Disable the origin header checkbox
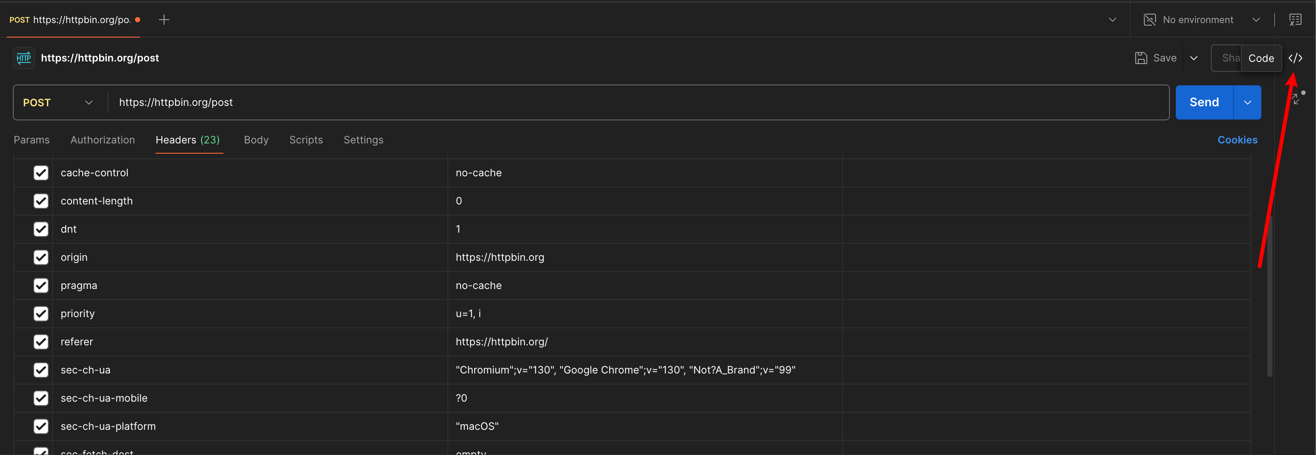The height and width of the screenshot is (455, 1316). click(x=41, y=258)
